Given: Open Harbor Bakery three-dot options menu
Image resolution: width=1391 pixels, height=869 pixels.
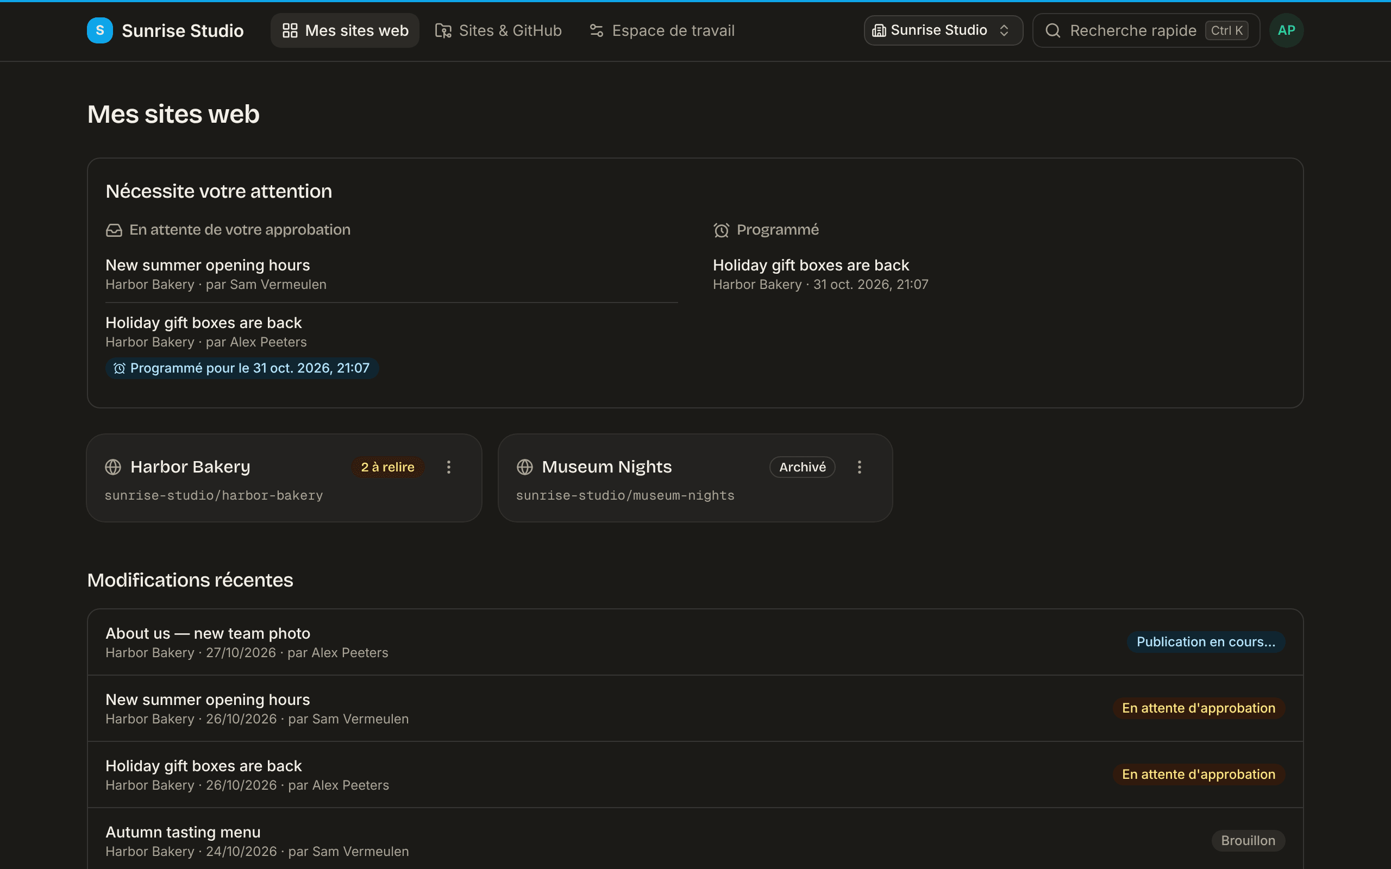Looking at the screenshot, I should [x=449, y=467].
